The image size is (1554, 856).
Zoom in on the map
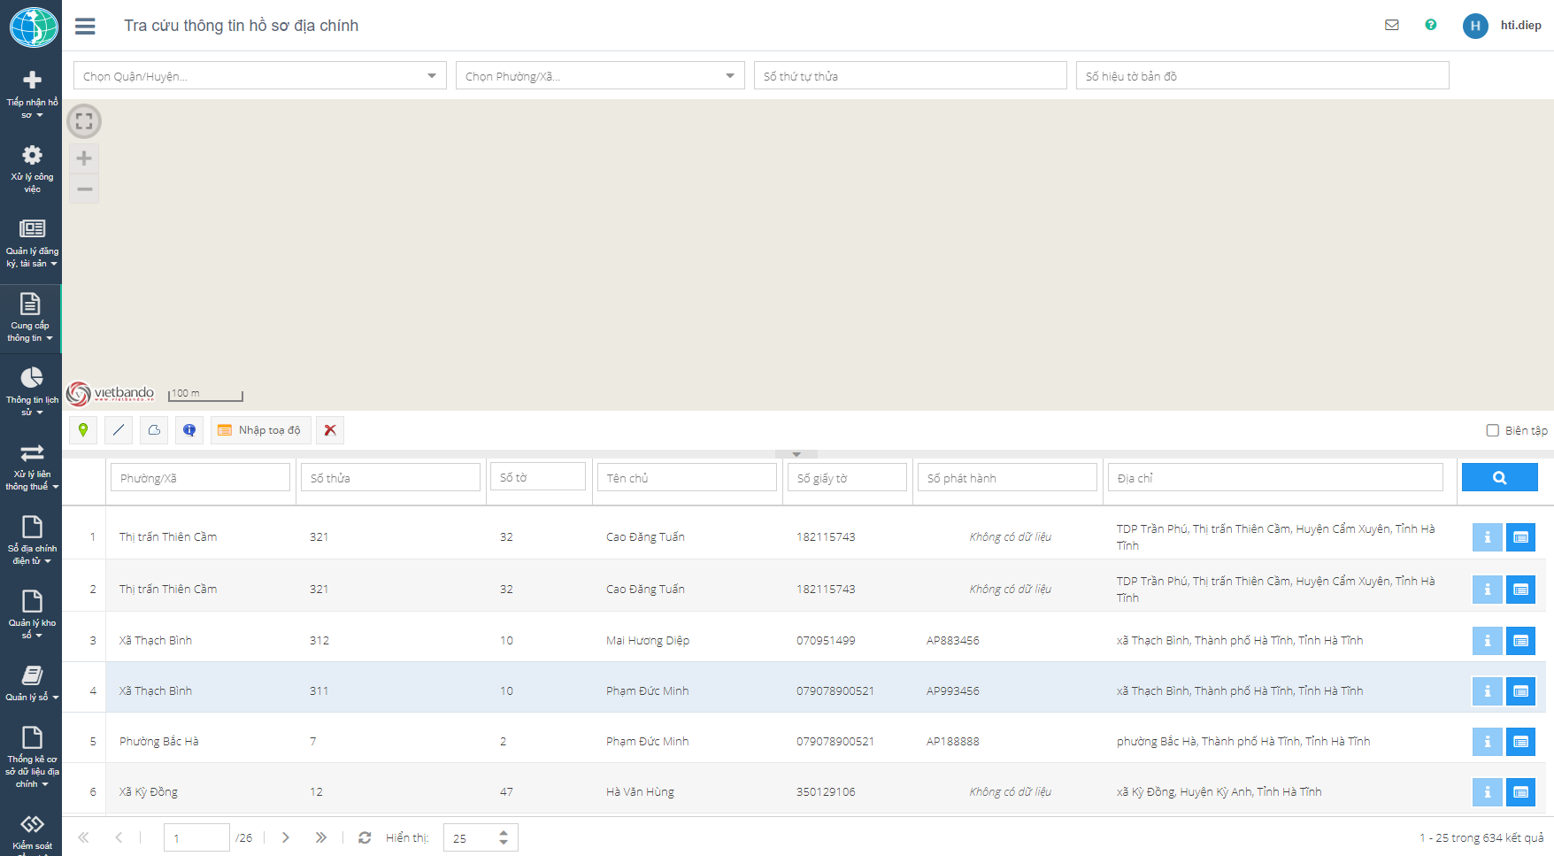click(84, 158)
